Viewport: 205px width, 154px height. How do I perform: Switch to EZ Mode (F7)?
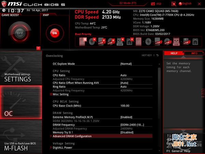[128, 3]
